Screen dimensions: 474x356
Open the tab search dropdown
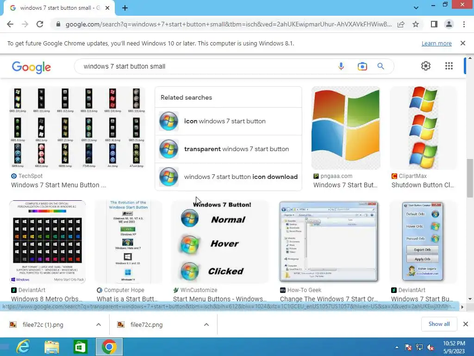pyautogui.click(x=416, y=7)
